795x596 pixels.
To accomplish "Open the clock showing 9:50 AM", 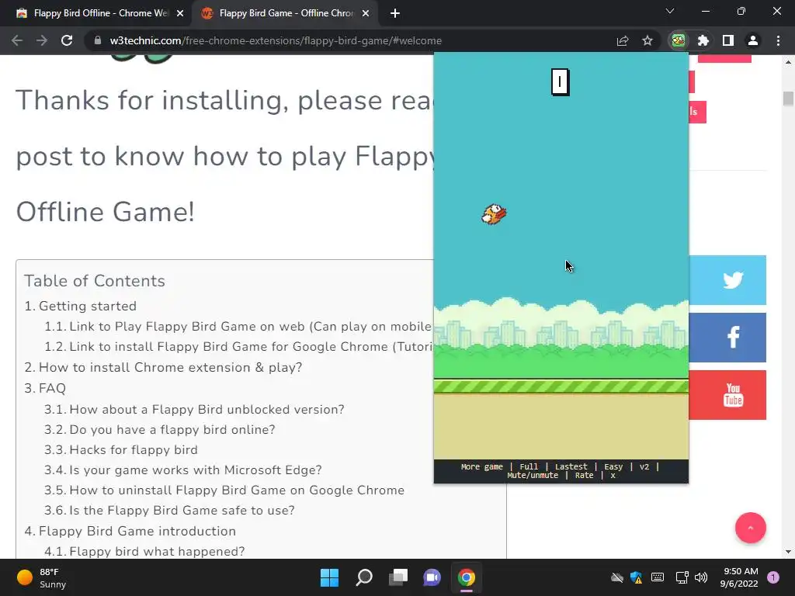I will click(739, 577).
